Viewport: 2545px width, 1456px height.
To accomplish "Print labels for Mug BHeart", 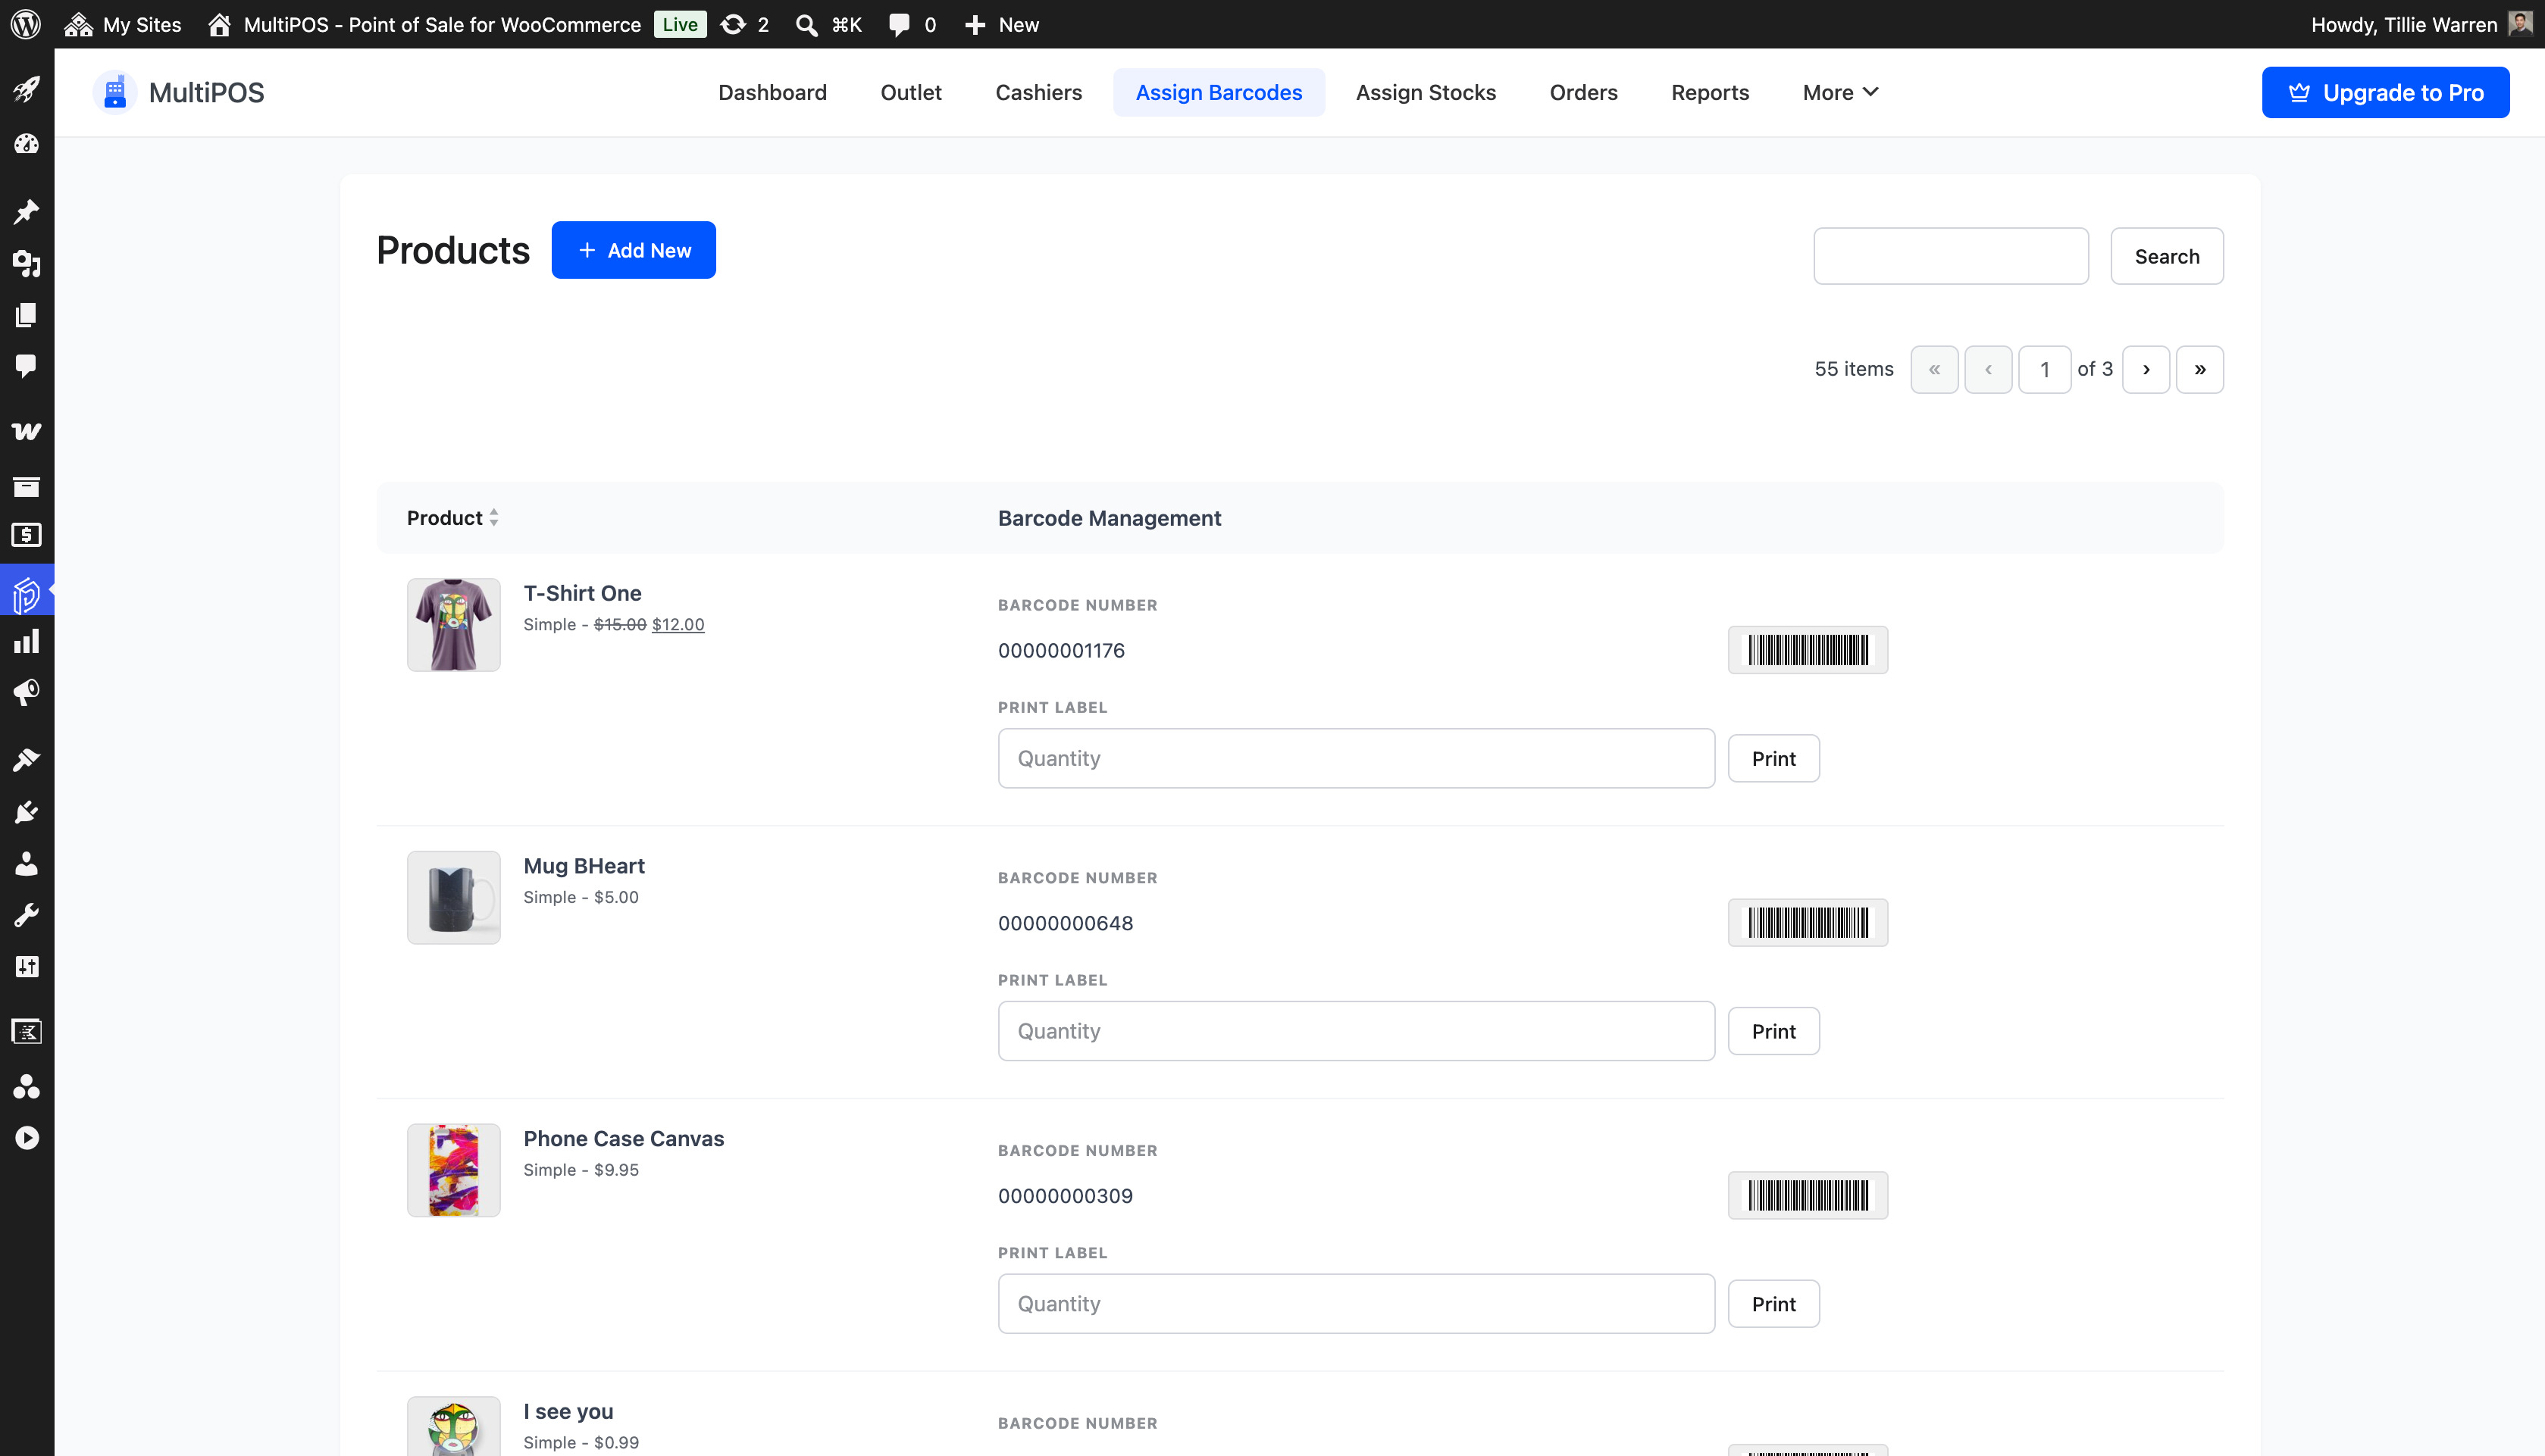I will [x=1773, y=1031].
